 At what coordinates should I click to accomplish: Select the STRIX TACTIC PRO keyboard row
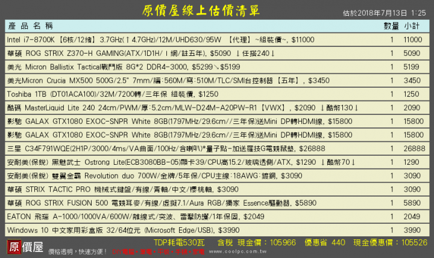tap(217, 189)
